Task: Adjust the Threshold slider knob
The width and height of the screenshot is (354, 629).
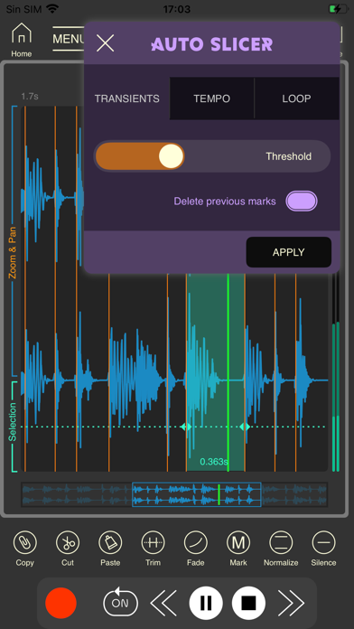Action: [x=172, y=156]
